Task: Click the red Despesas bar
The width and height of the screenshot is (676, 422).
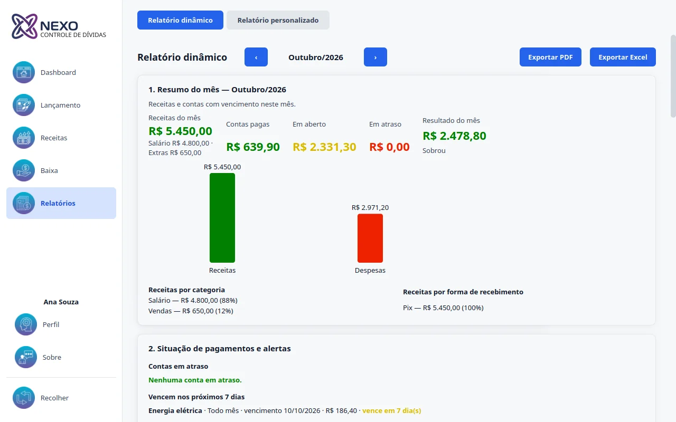Action: point(370,238)
